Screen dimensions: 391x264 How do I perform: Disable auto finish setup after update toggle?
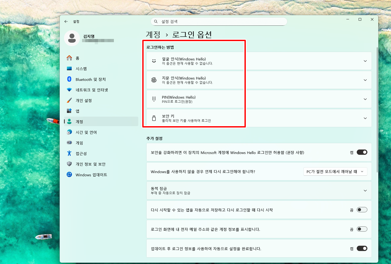(x=362, y=248)
